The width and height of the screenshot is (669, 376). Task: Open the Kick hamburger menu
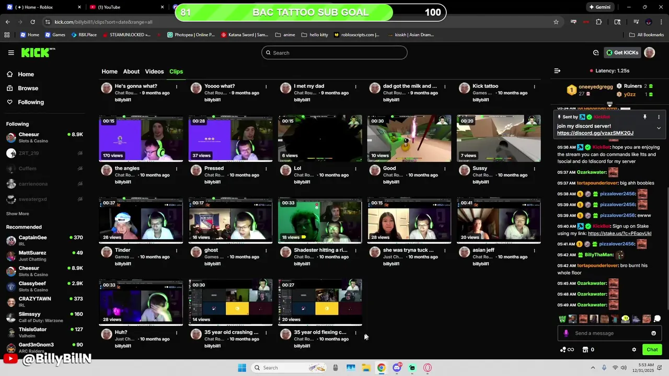point(11,53)
